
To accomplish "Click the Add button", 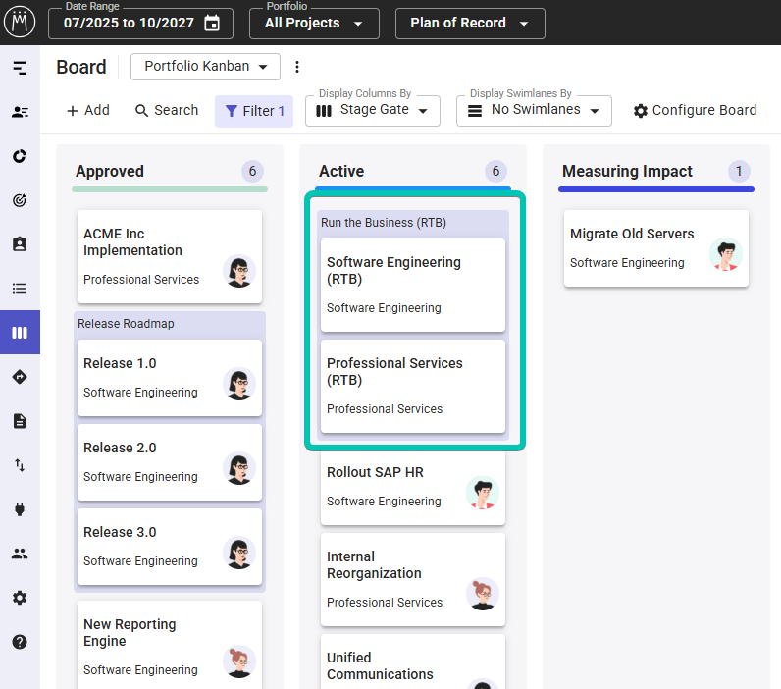I will point(87,111).
